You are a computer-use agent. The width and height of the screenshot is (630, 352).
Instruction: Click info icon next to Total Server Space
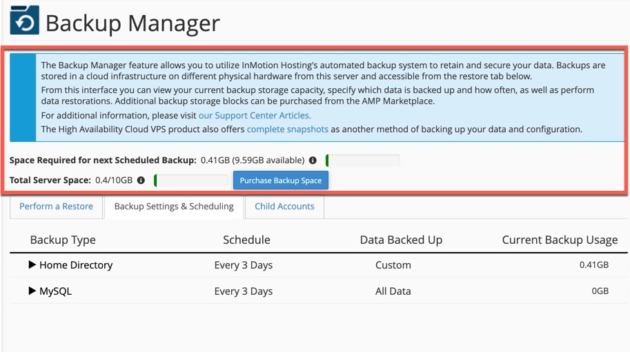[141, 180]
